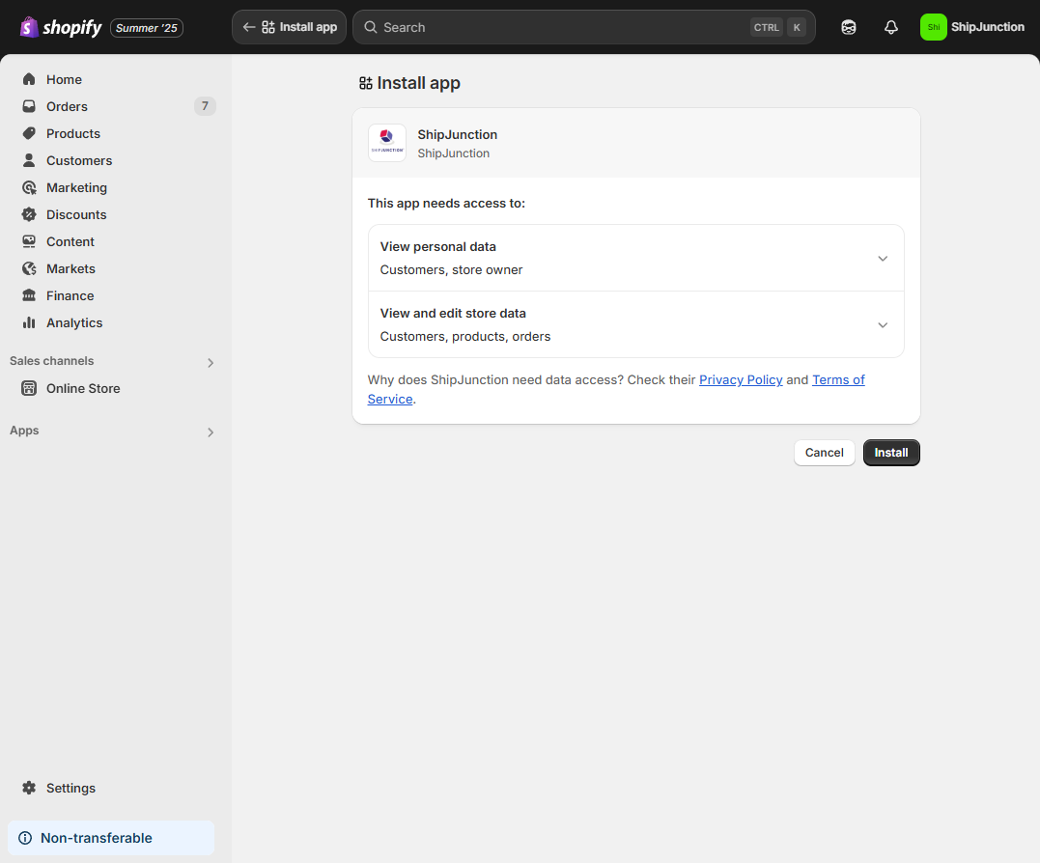1040x863 pixels.
Task: Click the Install button
Action: [891, 453]
